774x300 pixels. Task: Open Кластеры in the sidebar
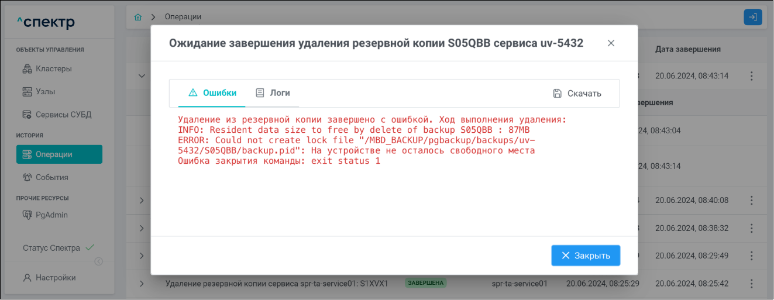pyautogui.click(x=59, y=68)
